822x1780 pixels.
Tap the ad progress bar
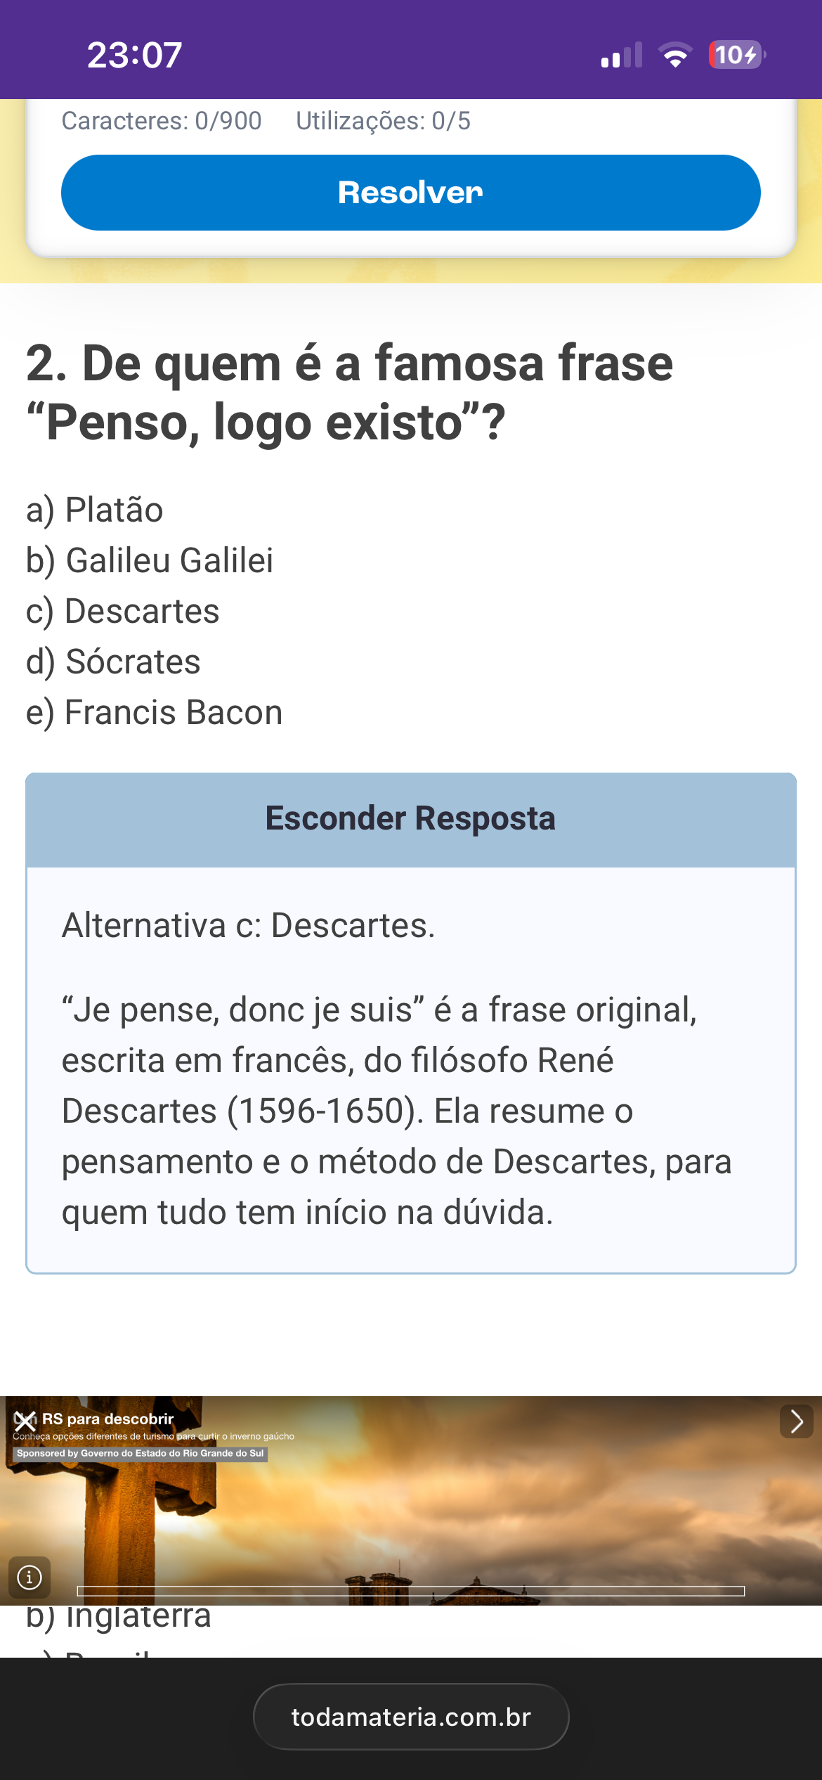tap(410, 1591)
